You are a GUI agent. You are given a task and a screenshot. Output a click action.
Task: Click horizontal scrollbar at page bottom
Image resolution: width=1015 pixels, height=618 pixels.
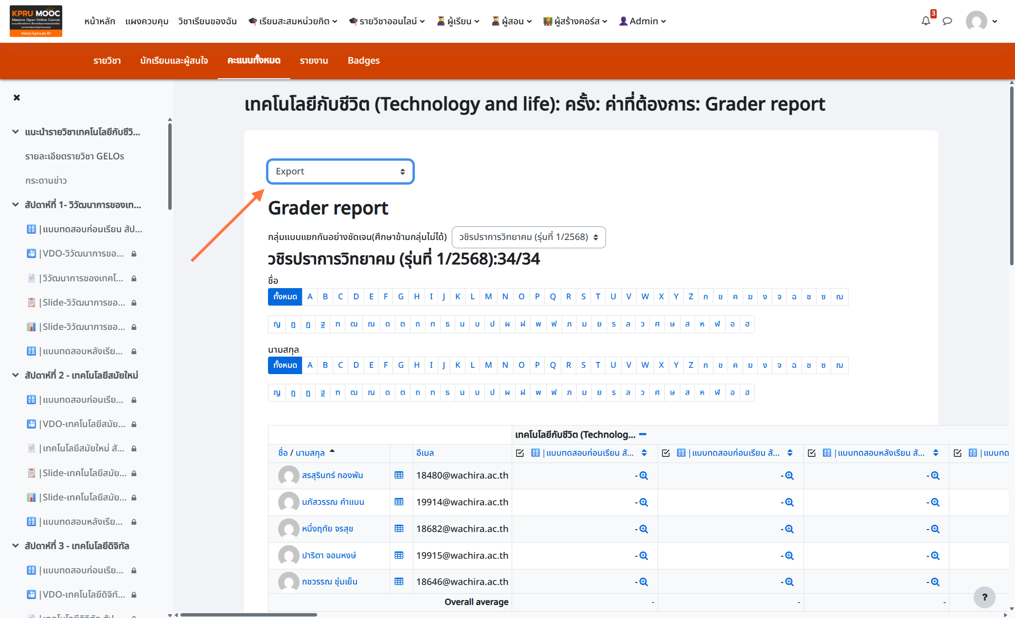pyautogui.click(x=249, y=615)
